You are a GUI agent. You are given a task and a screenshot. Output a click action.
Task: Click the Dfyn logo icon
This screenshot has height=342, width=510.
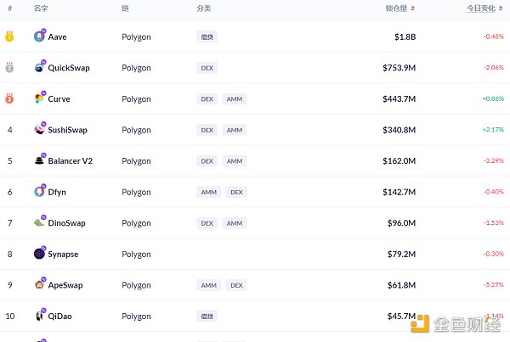click(39, 191)
